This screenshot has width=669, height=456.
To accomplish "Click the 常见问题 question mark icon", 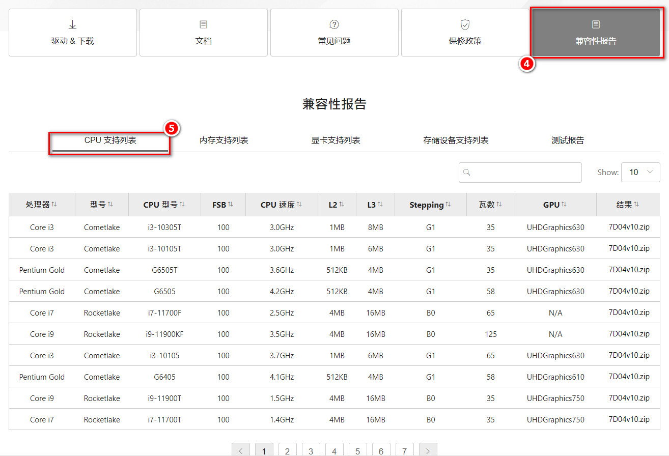I will (334, 24).
